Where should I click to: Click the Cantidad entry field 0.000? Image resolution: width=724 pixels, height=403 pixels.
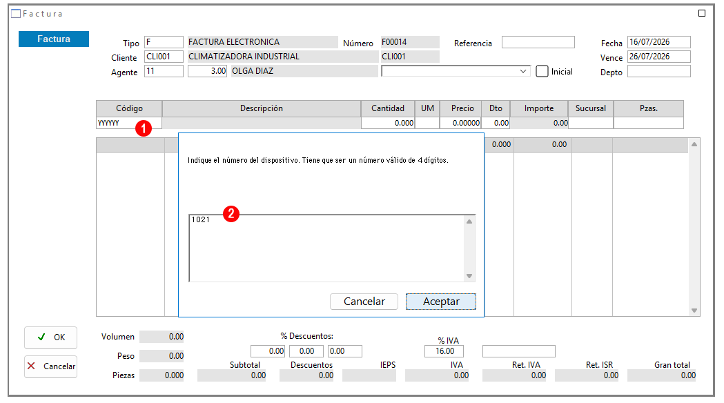(x=388, y=123)
